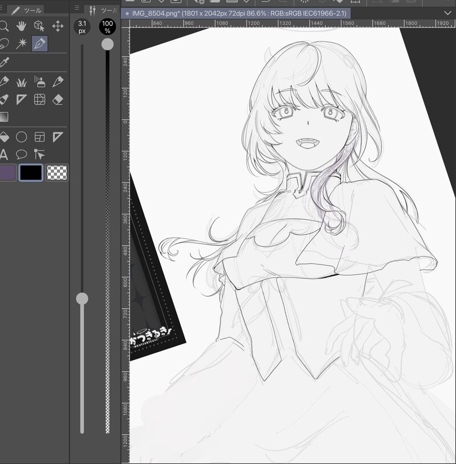Select the Airbrush spray tool

[x=39, y=82]
